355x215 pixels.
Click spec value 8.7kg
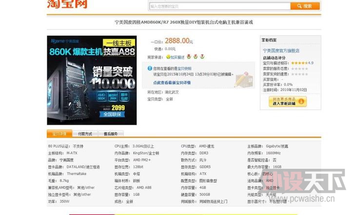click(64, 180)
